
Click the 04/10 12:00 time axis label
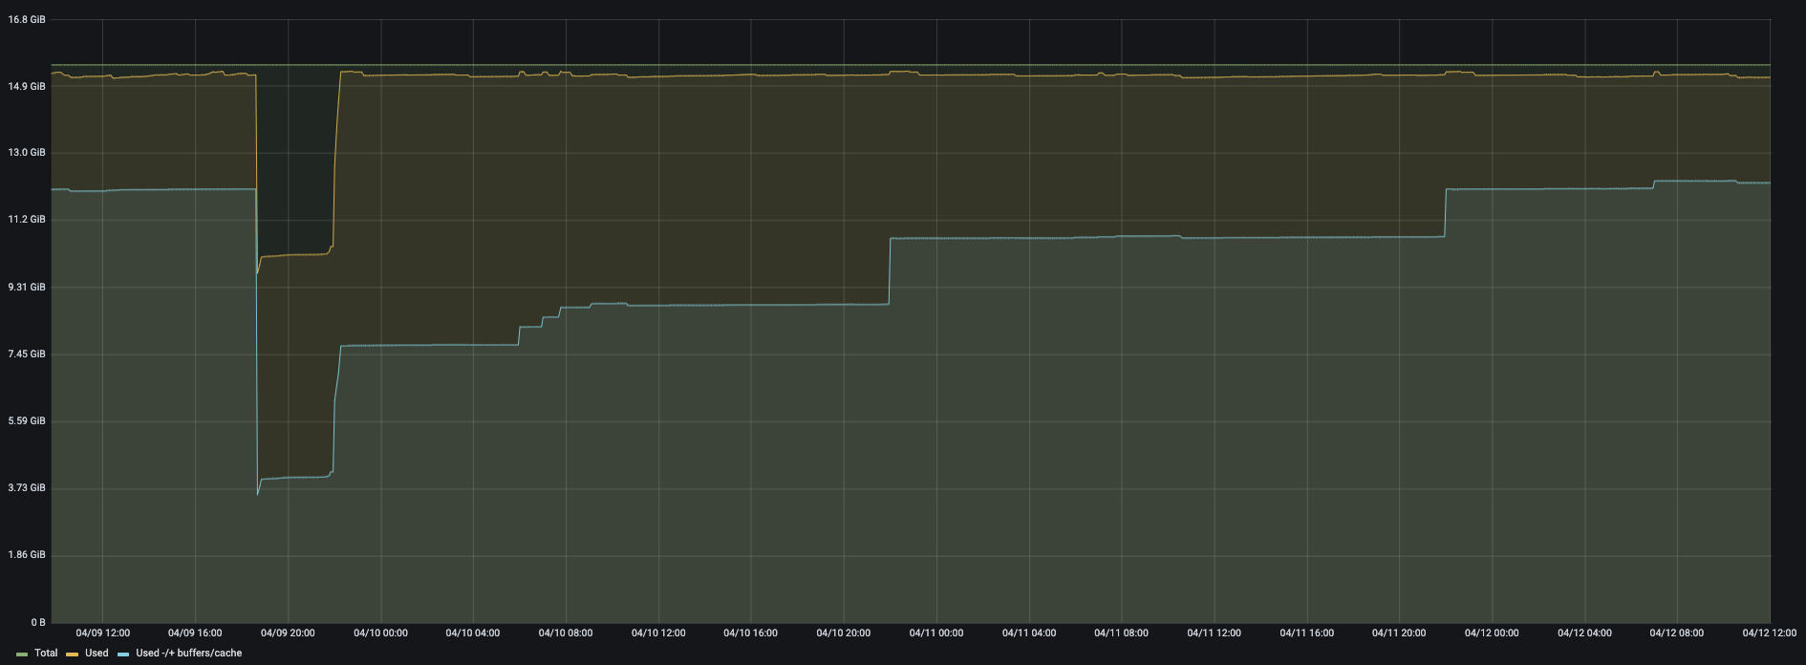click(658, 633)
